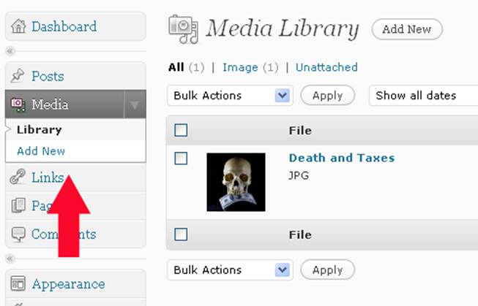Open the Show all dates dropdown
The height and width of the screenshot is (306, 478).
click(x=424, y=96)
